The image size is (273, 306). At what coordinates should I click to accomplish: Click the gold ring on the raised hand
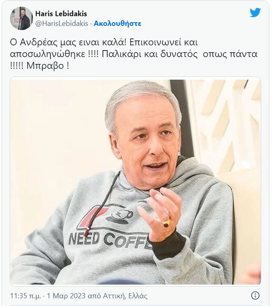(167, 223)
